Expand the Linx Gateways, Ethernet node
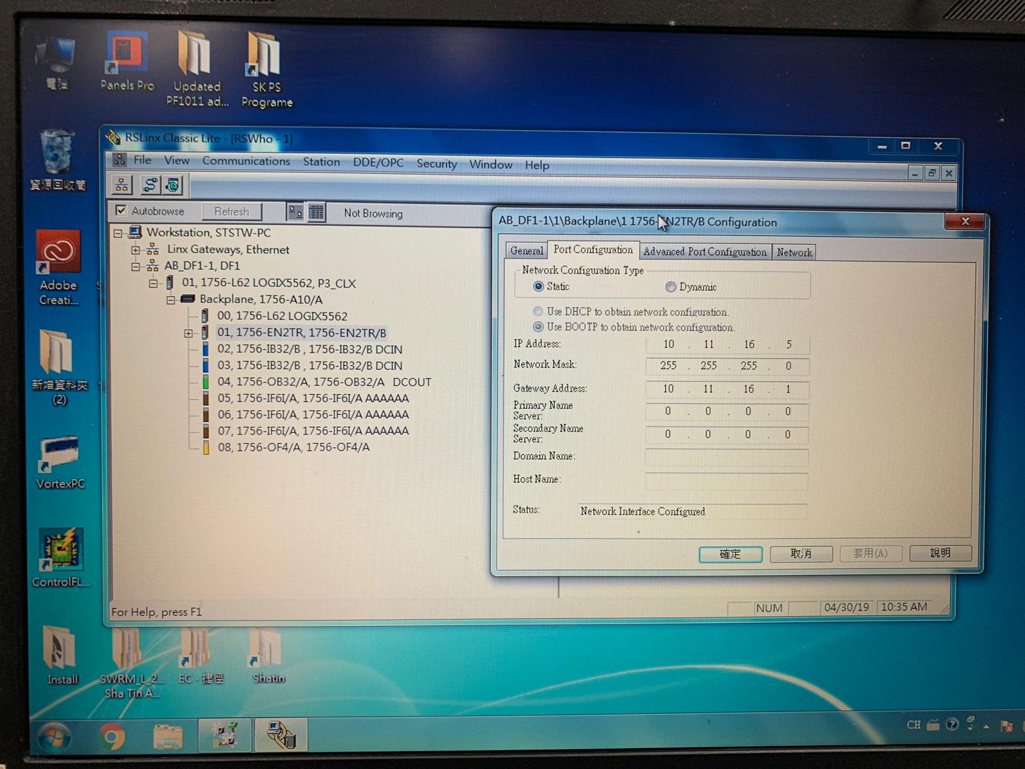 136,250
